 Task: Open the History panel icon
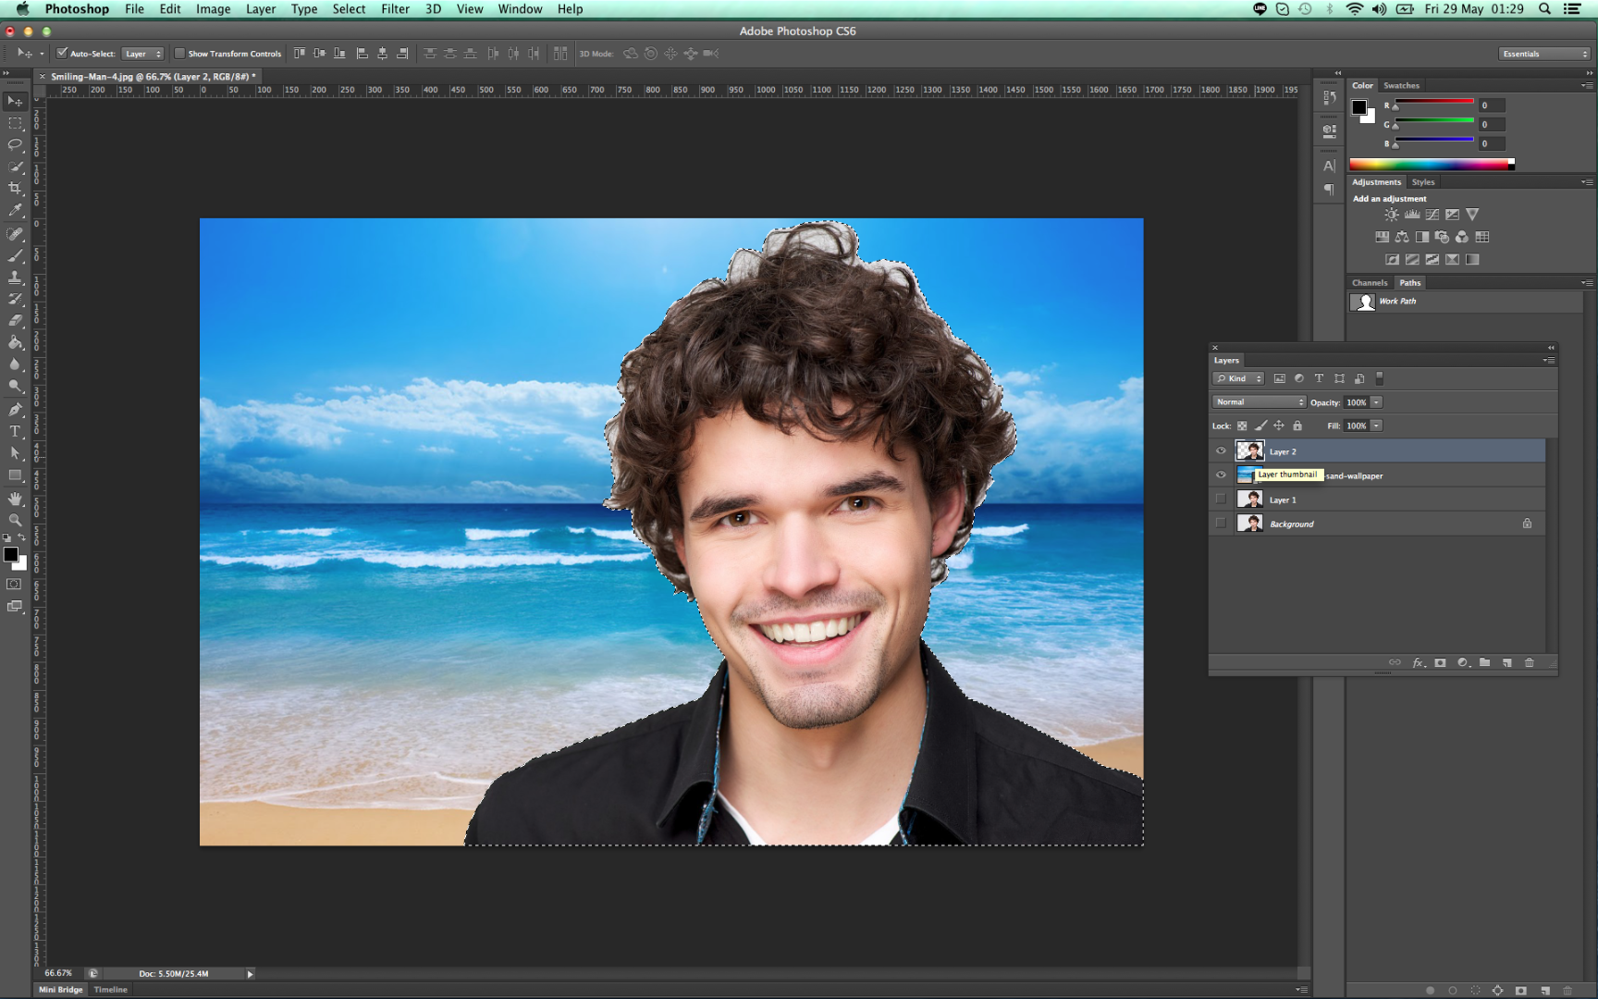1329,97
